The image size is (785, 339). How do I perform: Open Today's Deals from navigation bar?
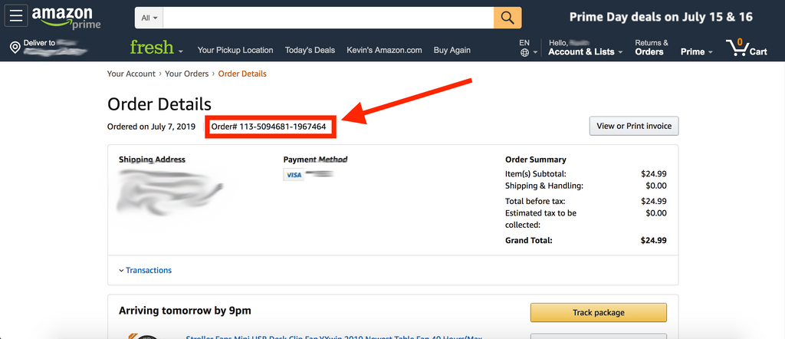tap(310, 50)
